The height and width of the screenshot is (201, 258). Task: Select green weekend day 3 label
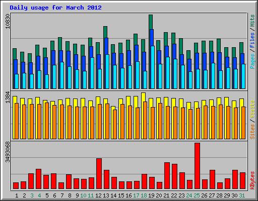tap(32, 195)
